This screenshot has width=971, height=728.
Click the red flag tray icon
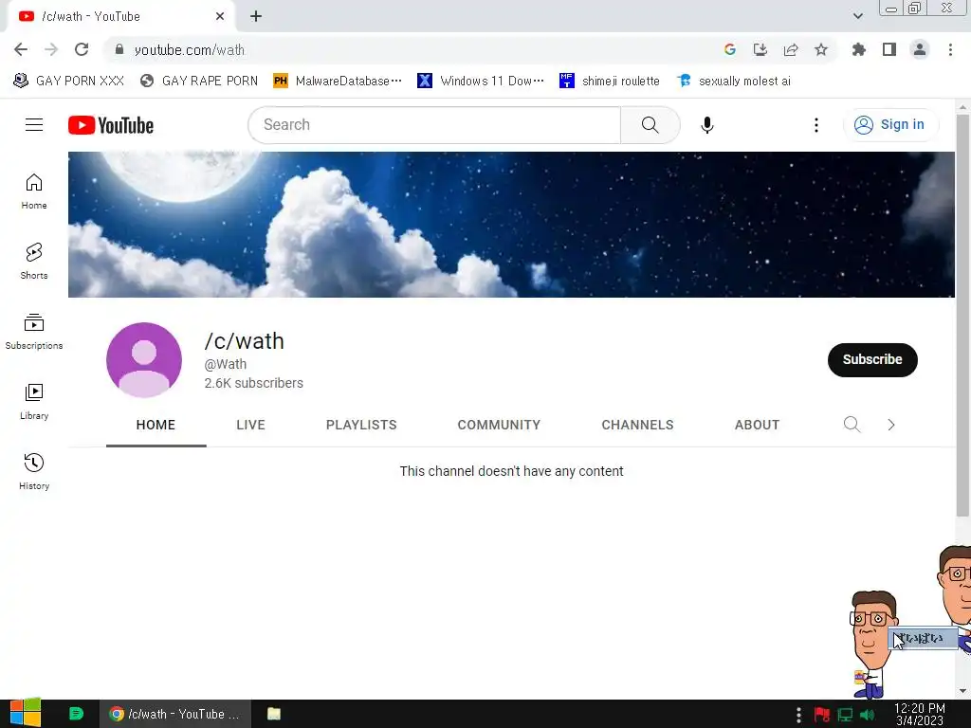pyautogui.click(x=822, y=715)
